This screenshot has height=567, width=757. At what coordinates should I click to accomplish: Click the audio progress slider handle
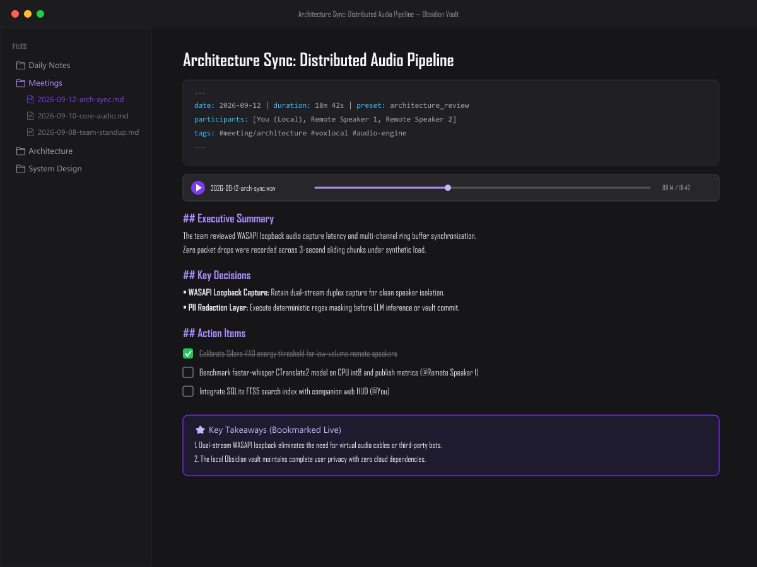coord(448,188)
